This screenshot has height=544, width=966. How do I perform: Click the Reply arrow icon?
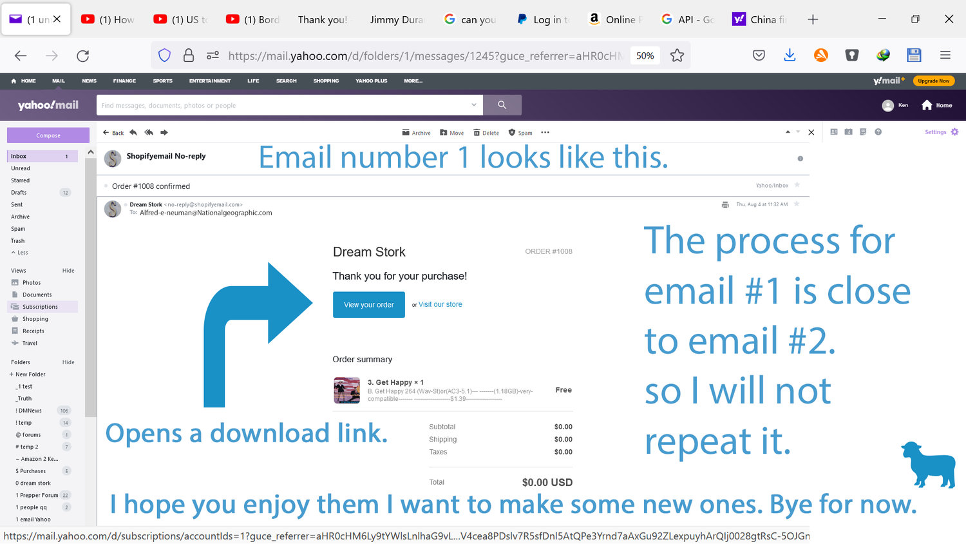coord(133,132)
